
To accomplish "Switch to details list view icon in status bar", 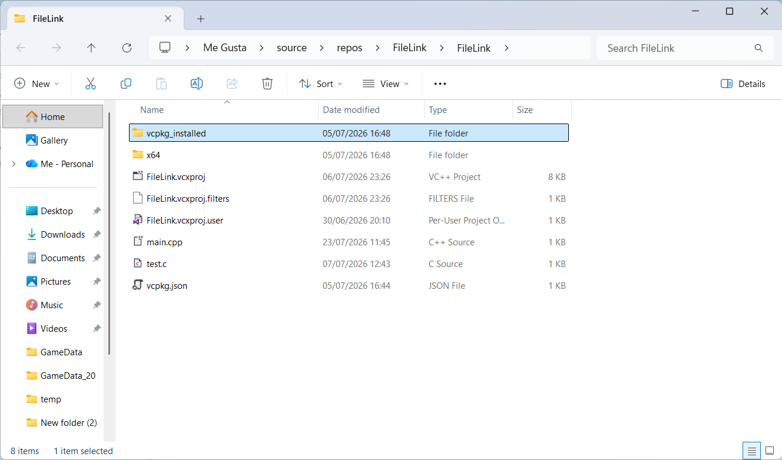I will (751, 451).
